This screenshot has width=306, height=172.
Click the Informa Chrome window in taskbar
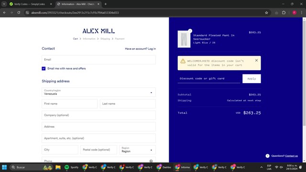(x=182, y=167)
